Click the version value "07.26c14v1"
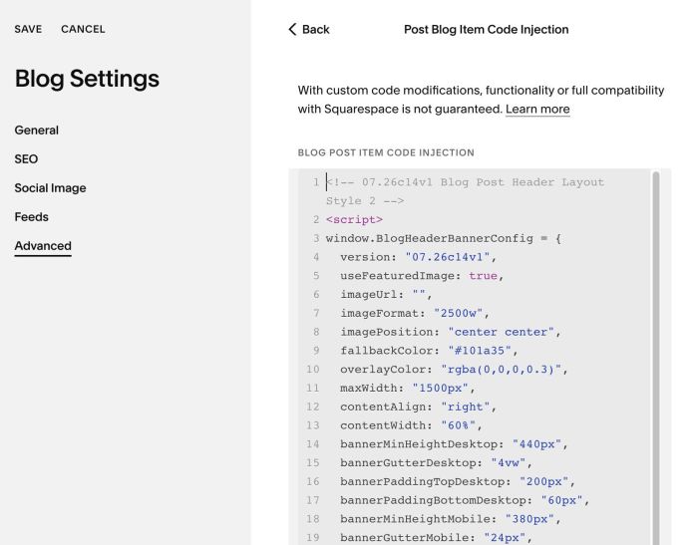Screen dimensions: 698x545 pyautogui.click(x=448, y=257)
